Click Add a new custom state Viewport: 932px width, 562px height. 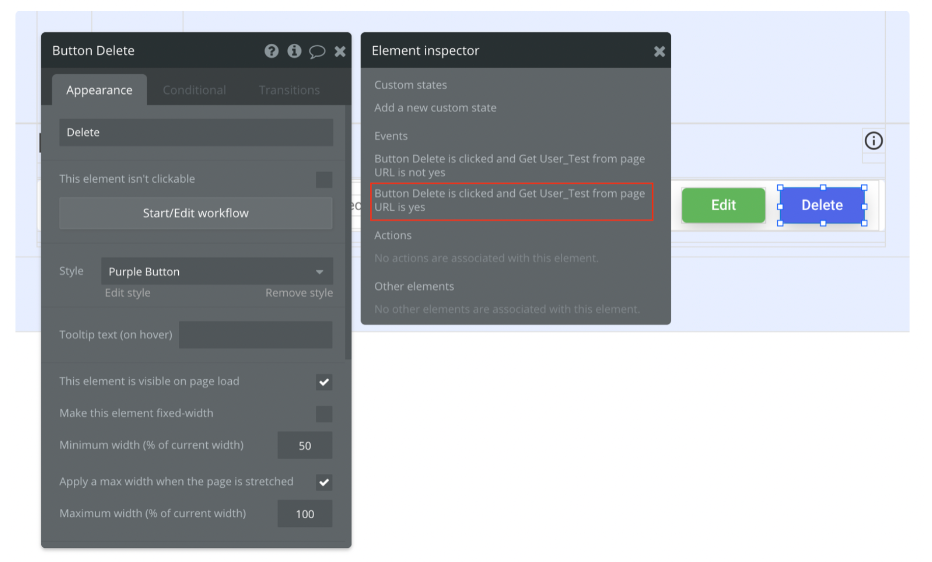(435, 107)
